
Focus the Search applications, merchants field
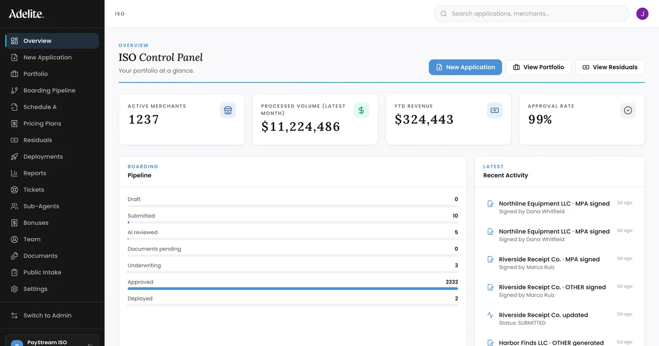531,14
